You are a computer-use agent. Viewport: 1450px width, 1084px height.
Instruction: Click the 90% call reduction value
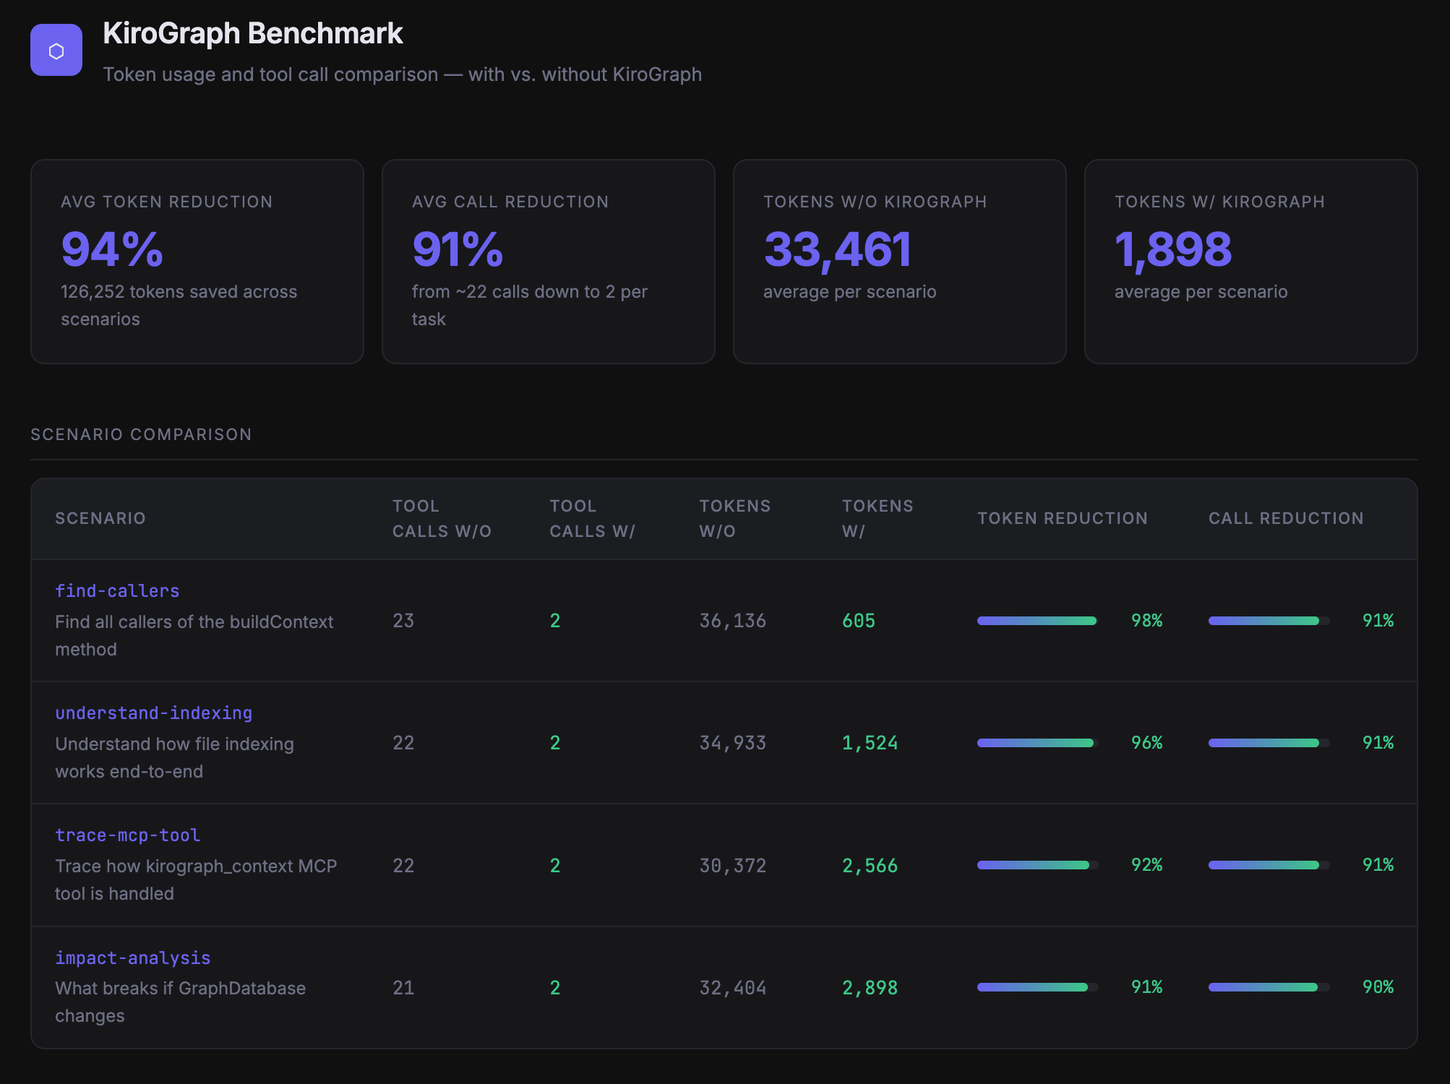tap(1378, 987)
